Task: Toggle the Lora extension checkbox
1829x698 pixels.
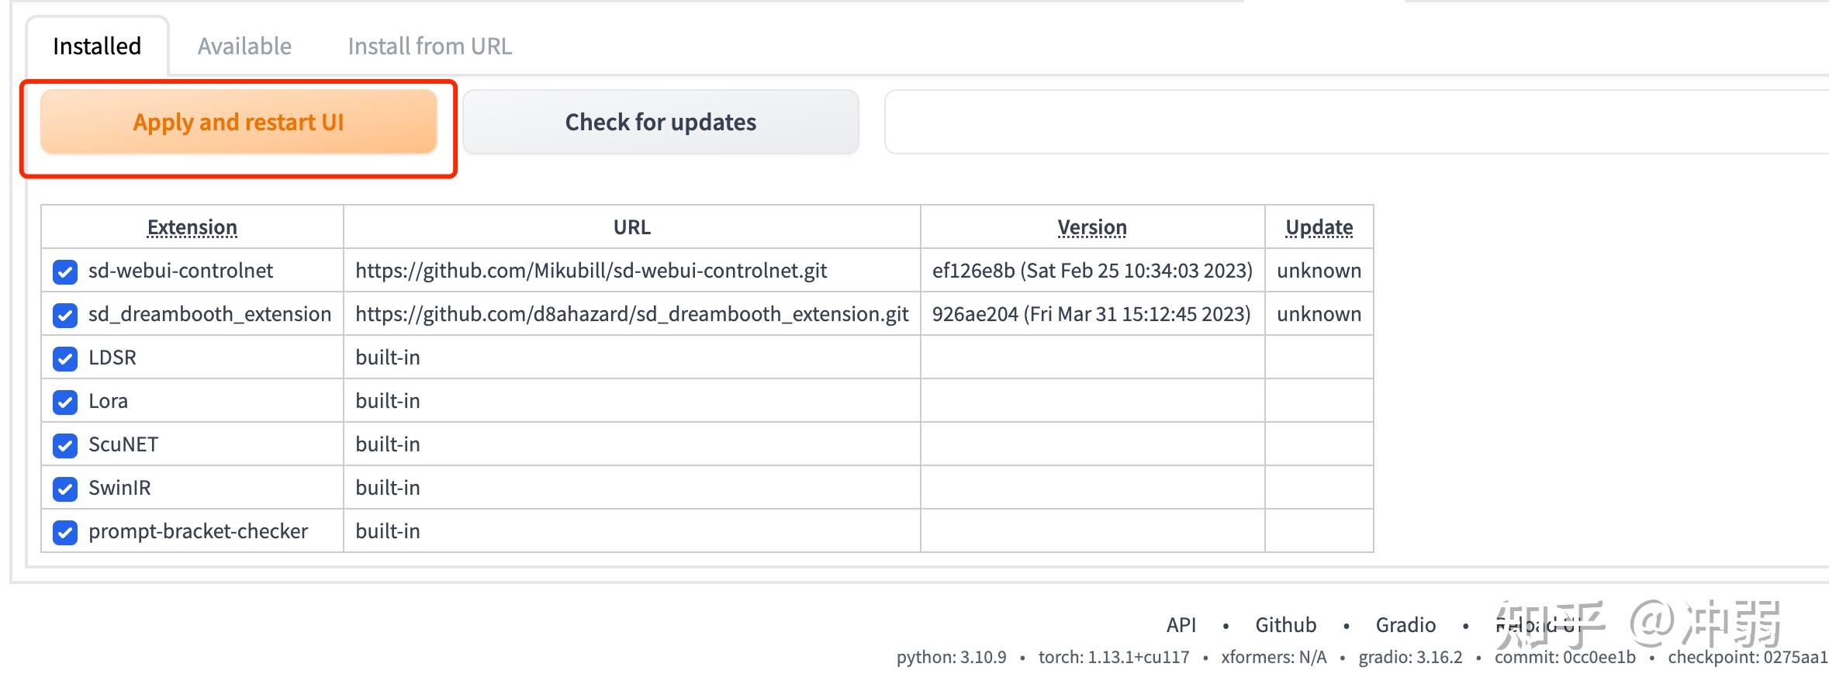Action: click(65, 402)
